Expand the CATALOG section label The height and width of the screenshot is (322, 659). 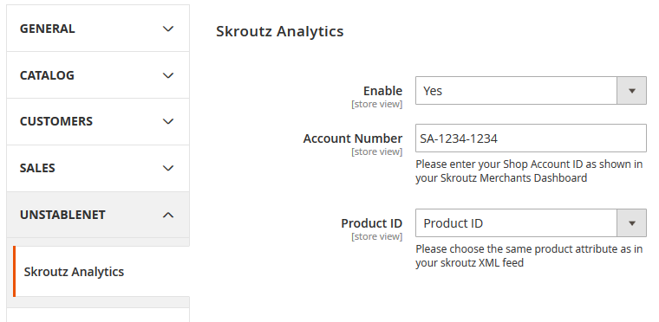click(x=47, y=75)
